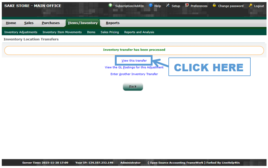Go to the Home tab
This screenshot has width=268, height=168.
11,23
